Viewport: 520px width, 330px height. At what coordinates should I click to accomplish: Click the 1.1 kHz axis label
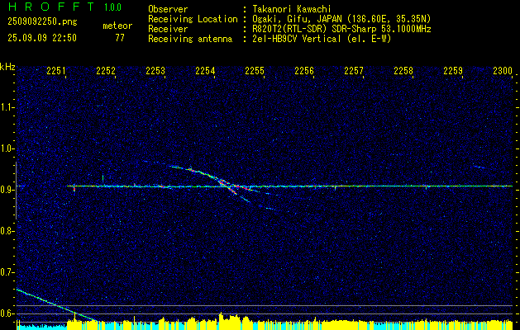(7, 107)
